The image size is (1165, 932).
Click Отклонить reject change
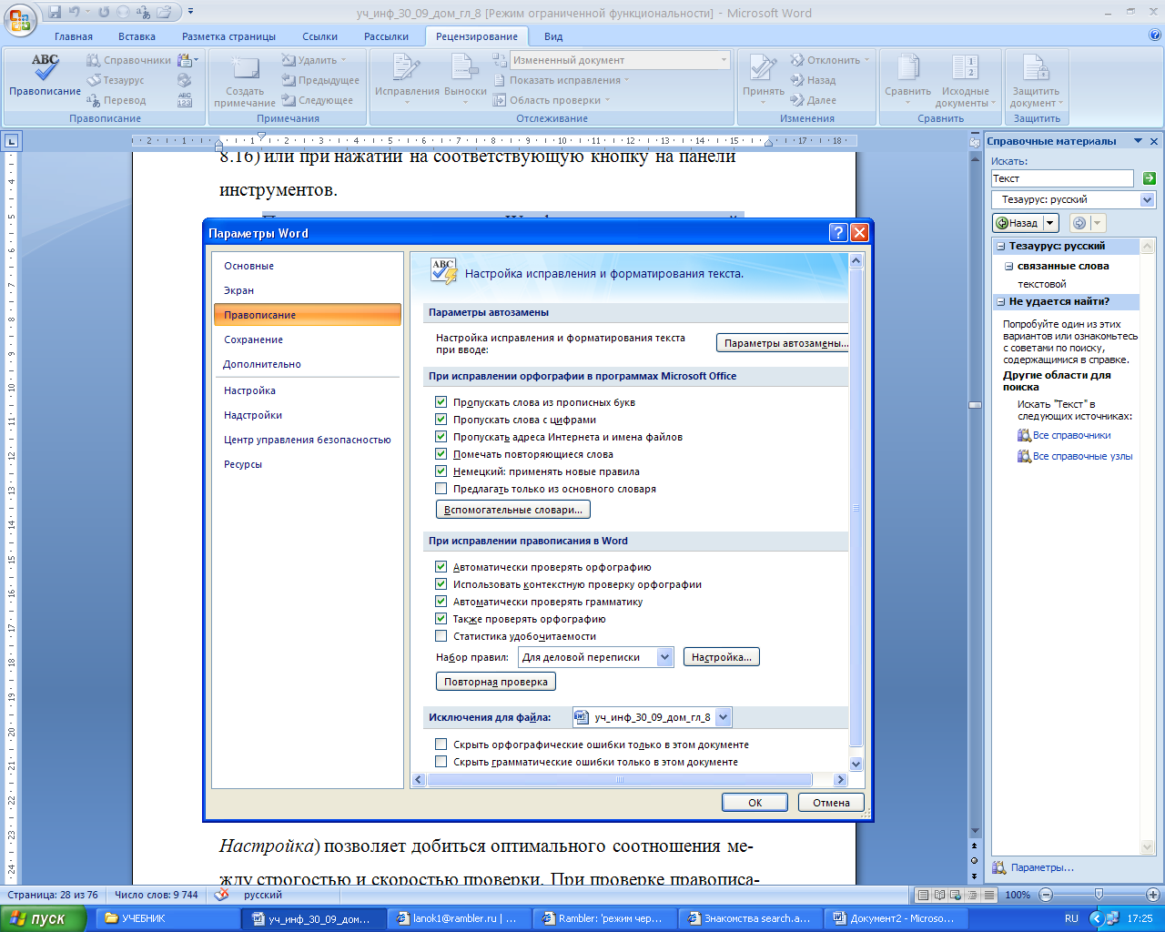coord(829,60)
